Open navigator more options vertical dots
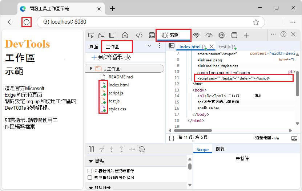This screenshot has width=302, height=191. coord(160,46)
